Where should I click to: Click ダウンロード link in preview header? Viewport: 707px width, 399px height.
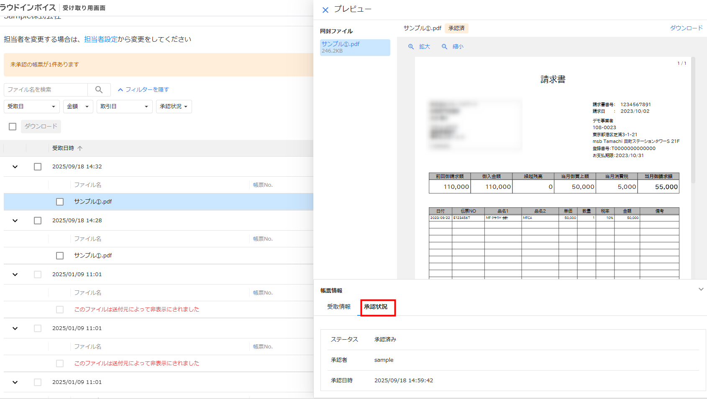[x=686, y=28]
